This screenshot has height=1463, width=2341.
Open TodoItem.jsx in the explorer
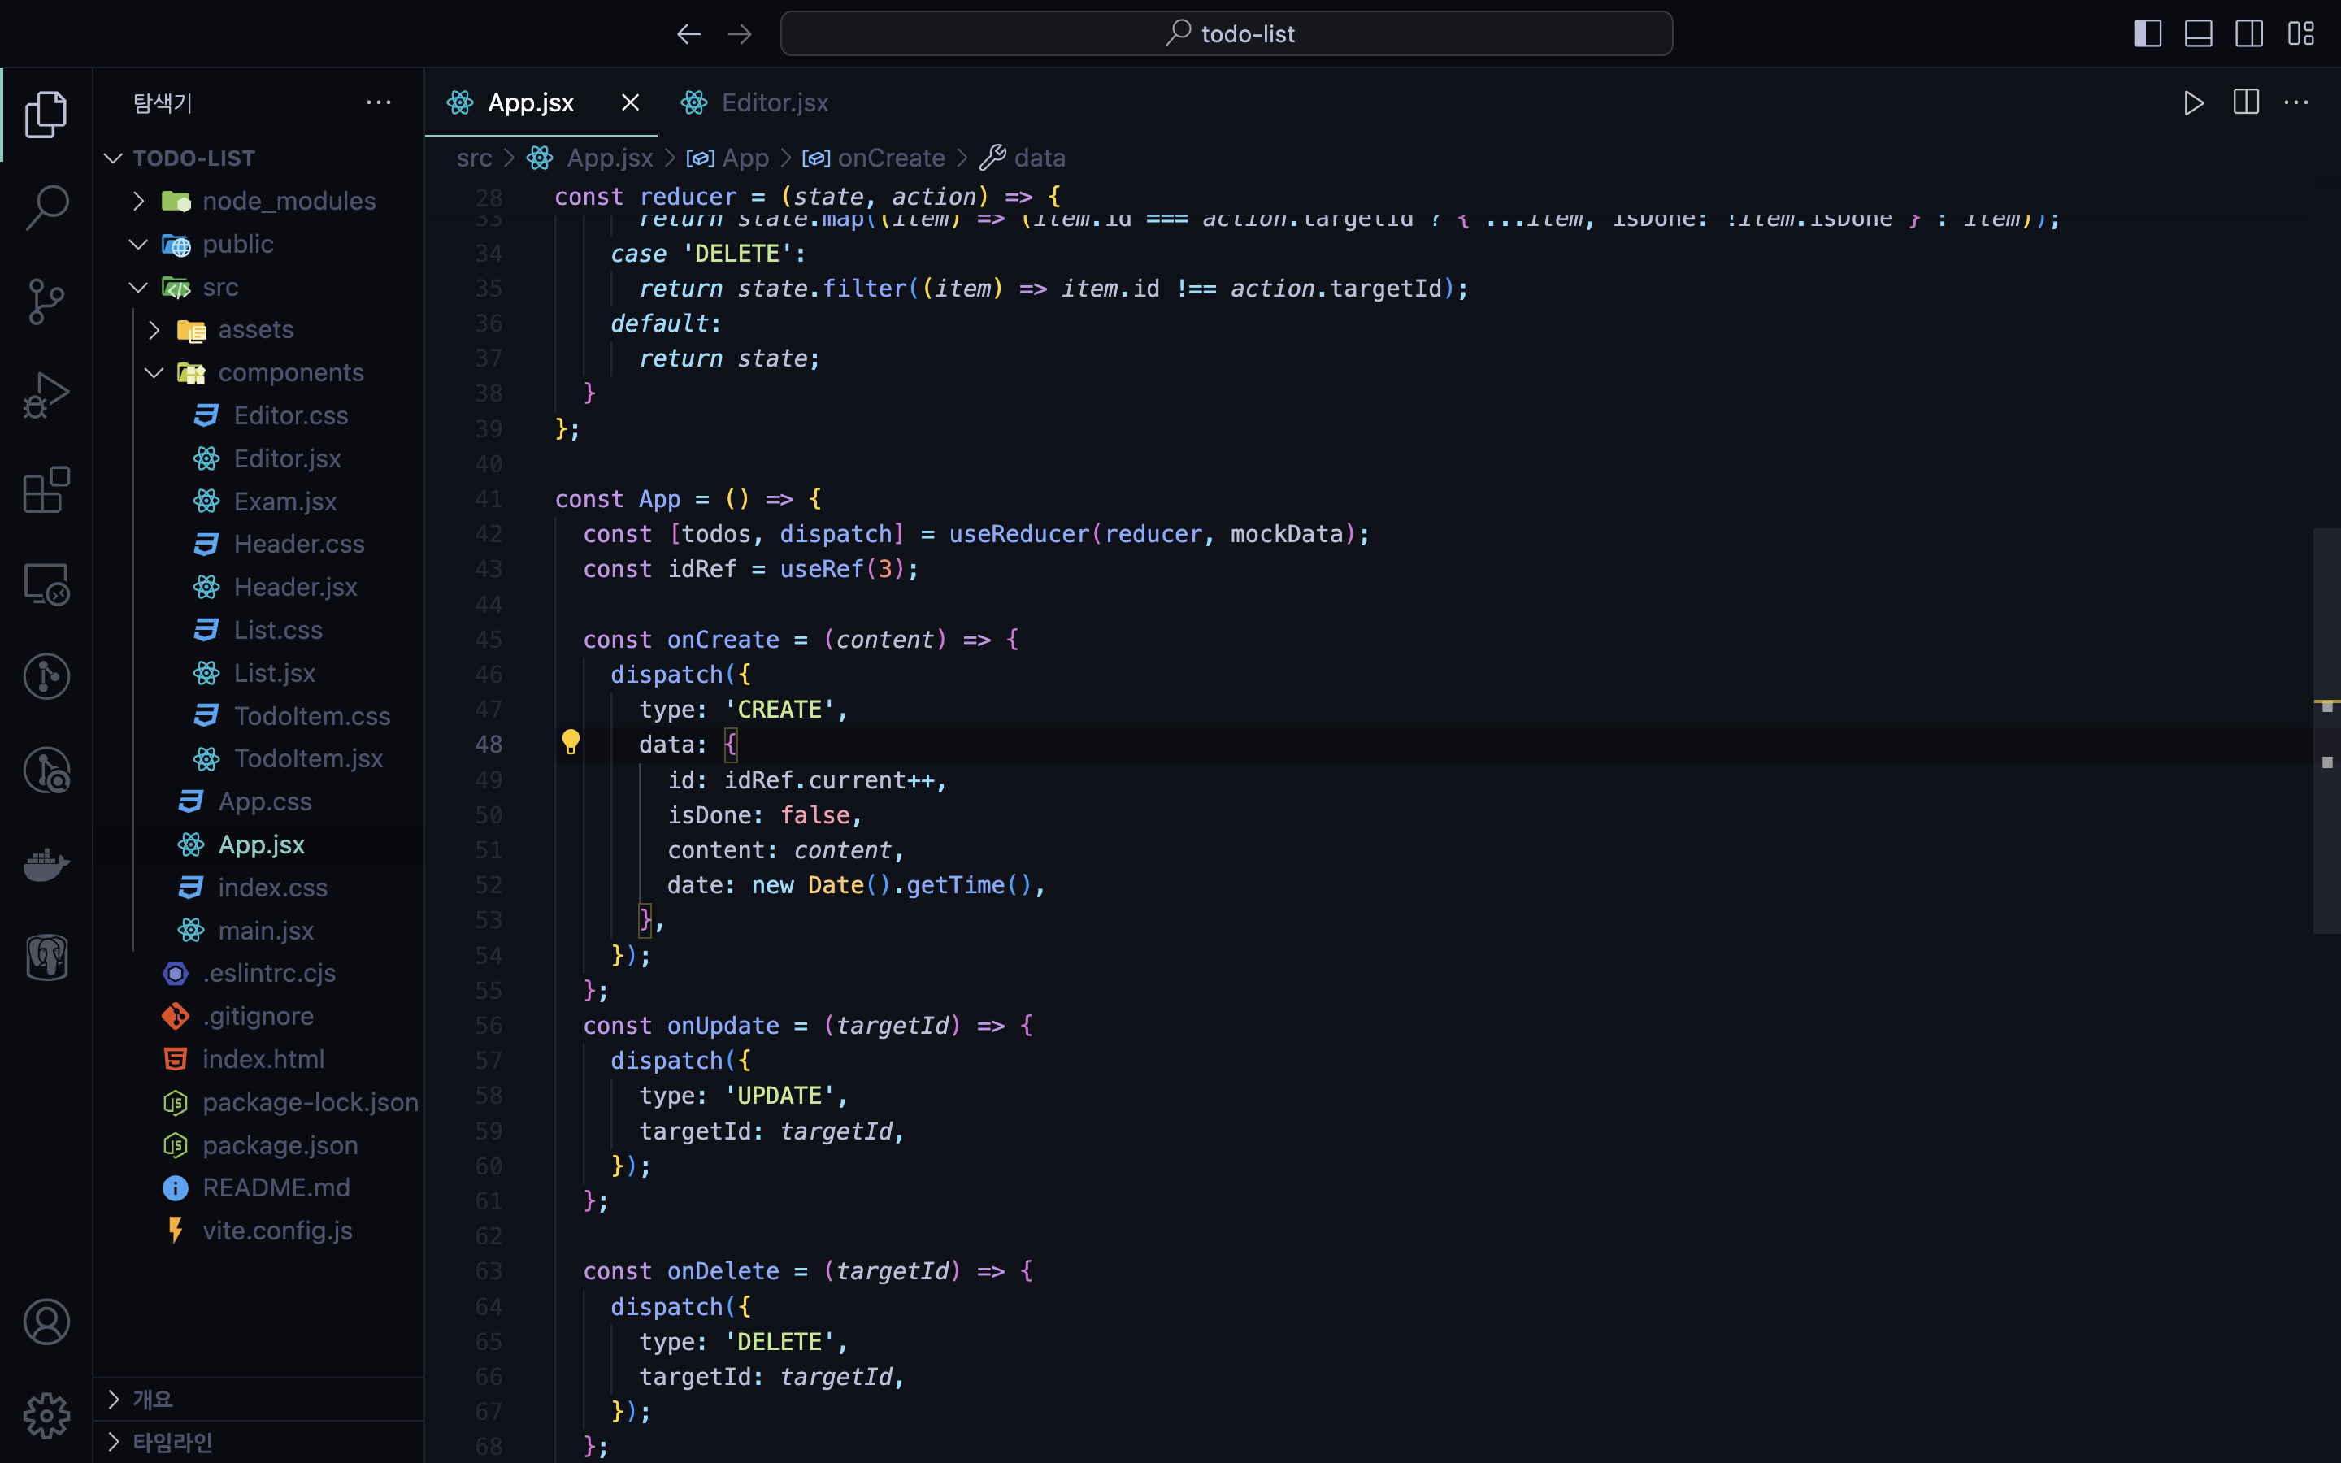click(307, 758)
